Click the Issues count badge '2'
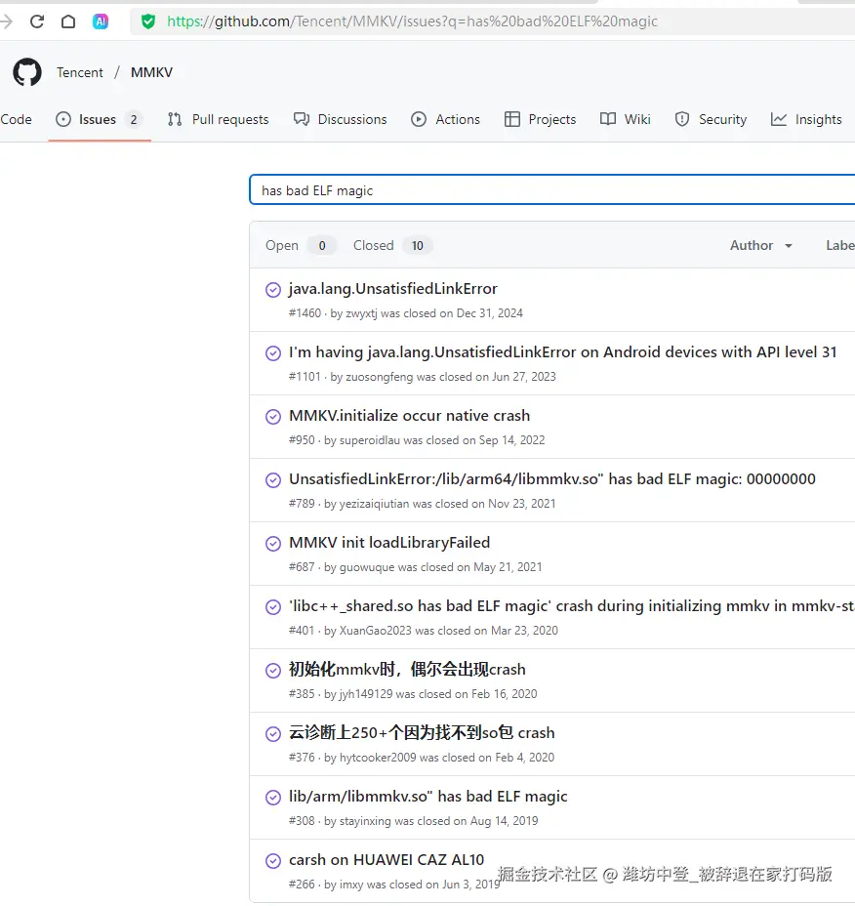 [x=134, y=120]
